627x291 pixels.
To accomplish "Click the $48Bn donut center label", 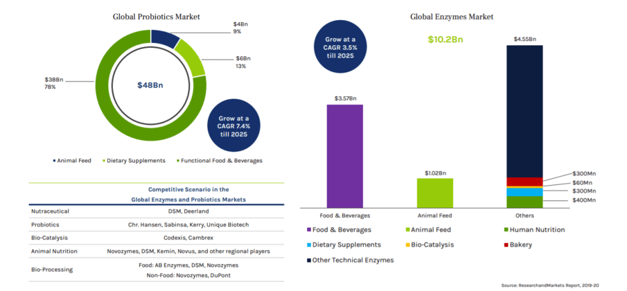I will [150, 85].
